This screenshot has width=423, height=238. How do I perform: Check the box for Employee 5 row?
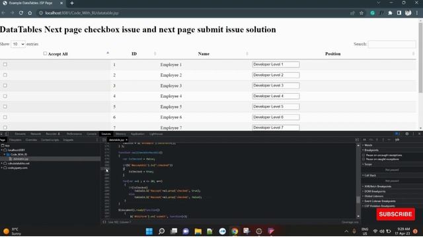point(5,106)
